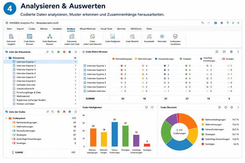The height and width of the screenshot is (163, 245).
Task: Open settings gear in the title bar
Action: point(221,23)
